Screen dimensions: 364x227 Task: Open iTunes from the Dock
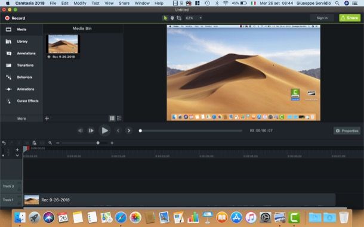[x=251, y=217]
